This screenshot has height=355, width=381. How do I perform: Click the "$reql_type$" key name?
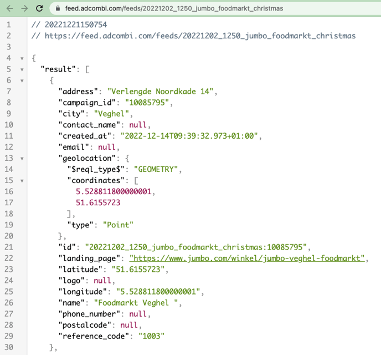(x=96, y=169)
